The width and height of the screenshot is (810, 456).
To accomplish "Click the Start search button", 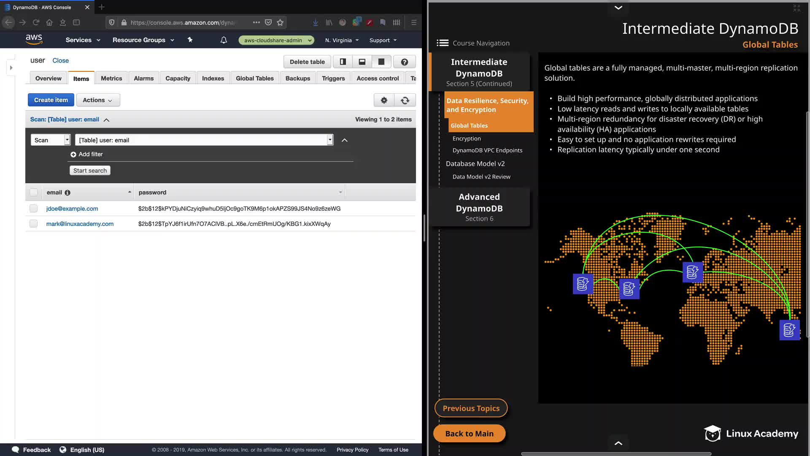I will pos(90,171).
